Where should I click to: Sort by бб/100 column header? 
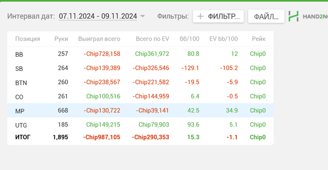(189, 39)
